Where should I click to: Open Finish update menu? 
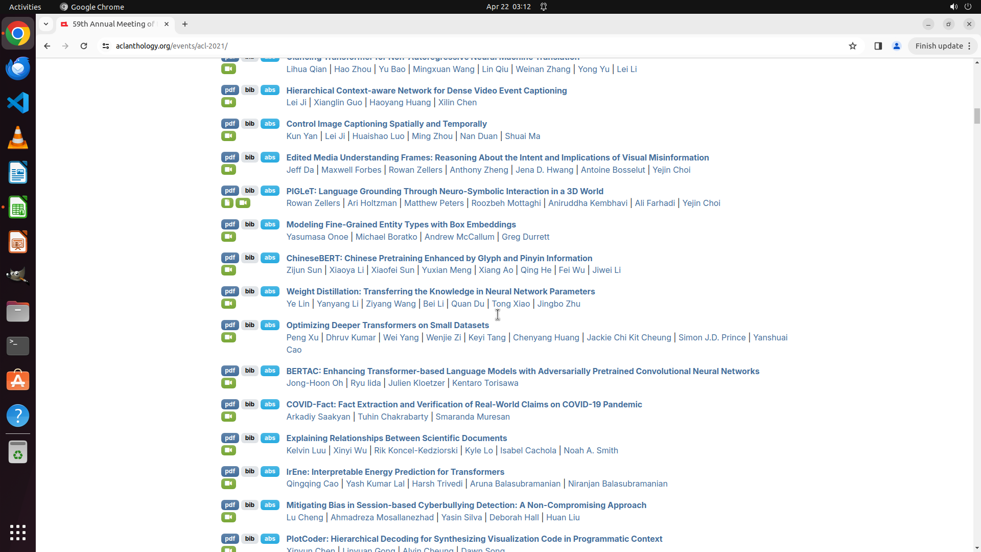(943, 46)
